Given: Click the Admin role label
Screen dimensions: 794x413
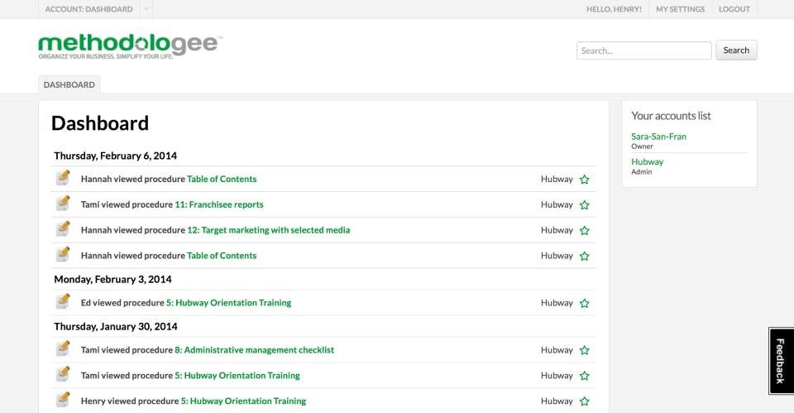Looking at the screenshot, I should click(642, 172).
